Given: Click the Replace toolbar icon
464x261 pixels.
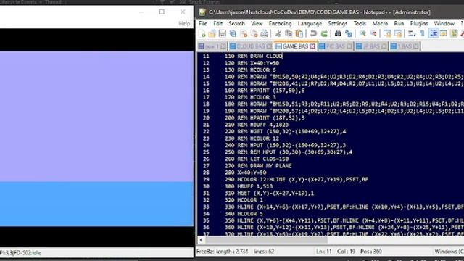Looking at the screenshot, I should coord(349,33).
